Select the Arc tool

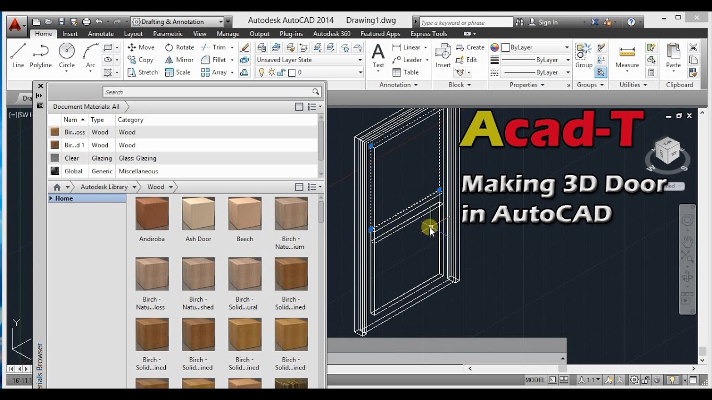pyautogui.click(x=91, y=56)
